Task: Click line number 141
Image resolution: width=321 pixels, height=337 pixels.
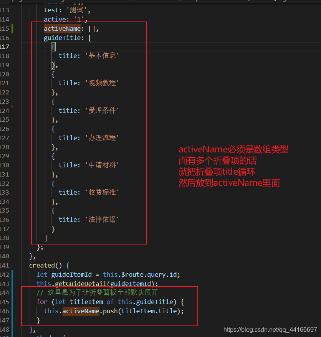Action: point(5,265)
